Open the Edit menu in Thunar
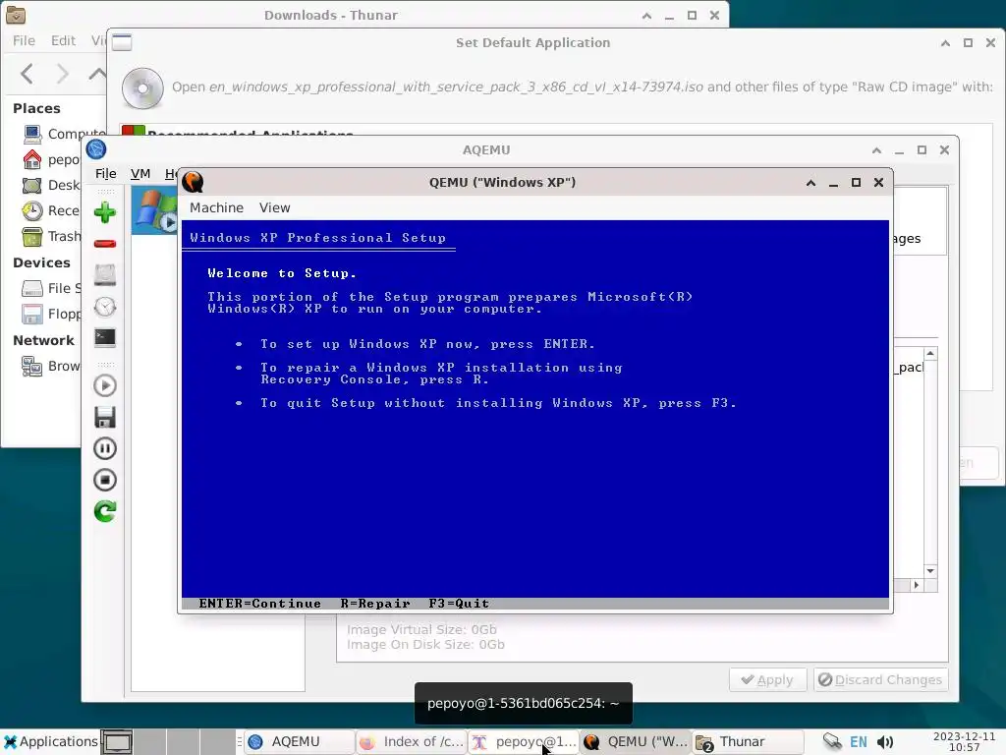This screenshot has height=755, width=1006. pyautogui.click(x=63, y=40)
